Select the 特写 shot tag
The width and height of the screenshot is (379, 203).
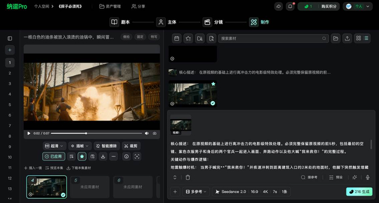pos(154,37)
